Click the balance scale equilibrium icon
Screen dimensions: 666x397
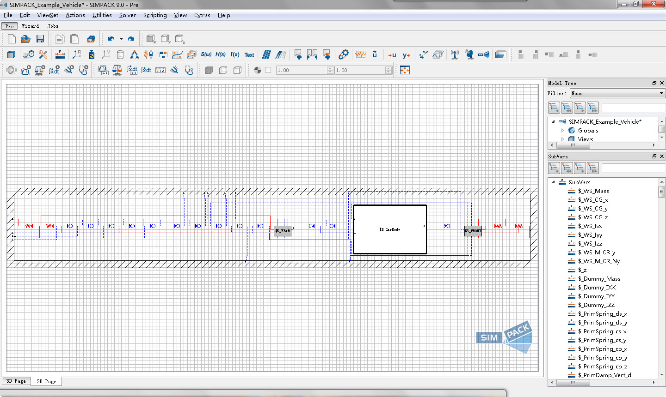click(x=117, y=70)
